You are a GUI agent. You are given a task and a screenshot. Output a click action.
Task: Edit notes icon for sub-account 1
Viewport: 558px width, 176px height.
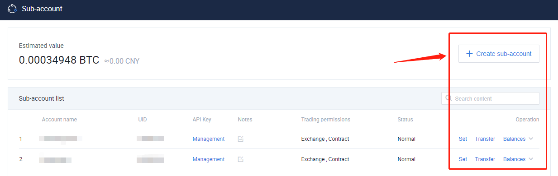click(x=241, y=139)
